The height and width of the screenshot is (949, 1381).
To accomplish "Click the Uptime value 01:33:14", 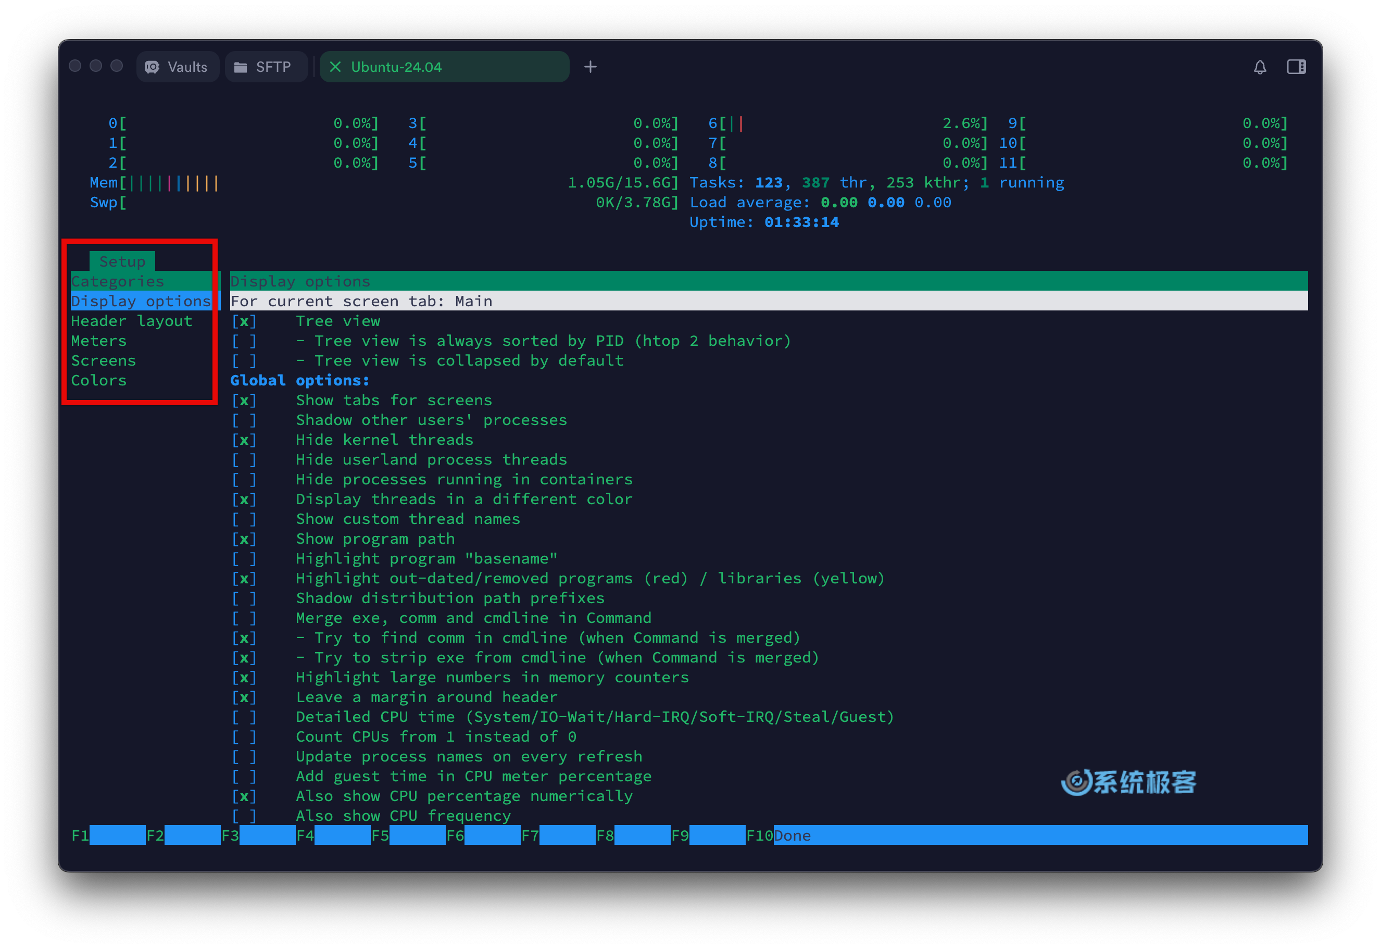I will click(801, 222).
